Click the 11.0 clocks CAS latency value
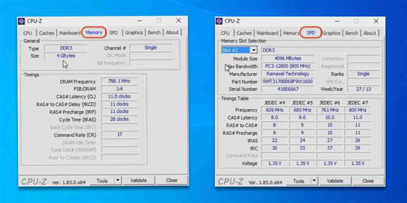This screenshot has height=203, width=407. coord(119,96)
